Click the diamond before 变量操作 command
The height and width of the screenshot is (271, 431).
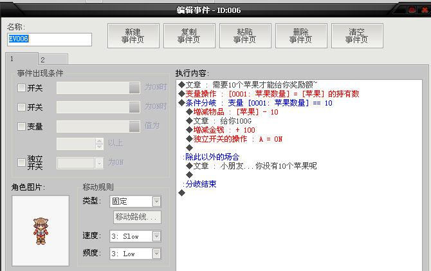181,93
